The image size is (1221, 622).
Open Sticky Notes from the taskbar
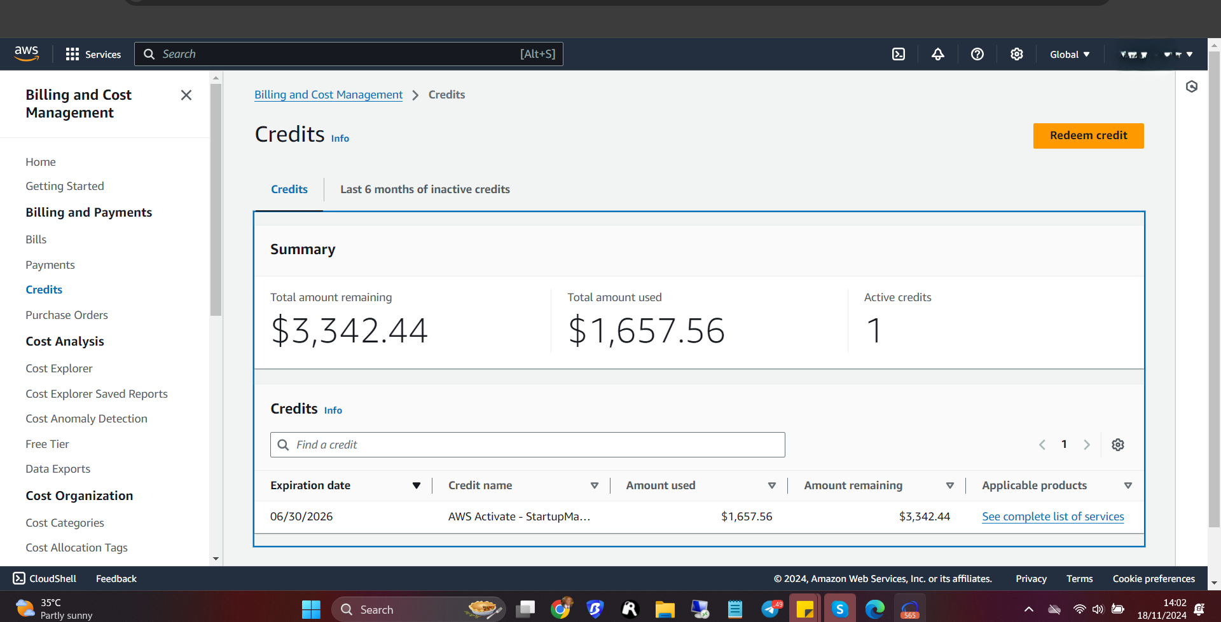pyautogui.click(x=805, y=609)
